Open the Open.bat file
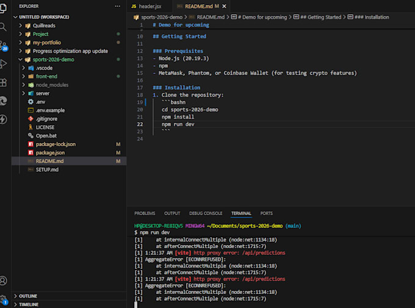 pyautogui.click(x=46, y=136)
